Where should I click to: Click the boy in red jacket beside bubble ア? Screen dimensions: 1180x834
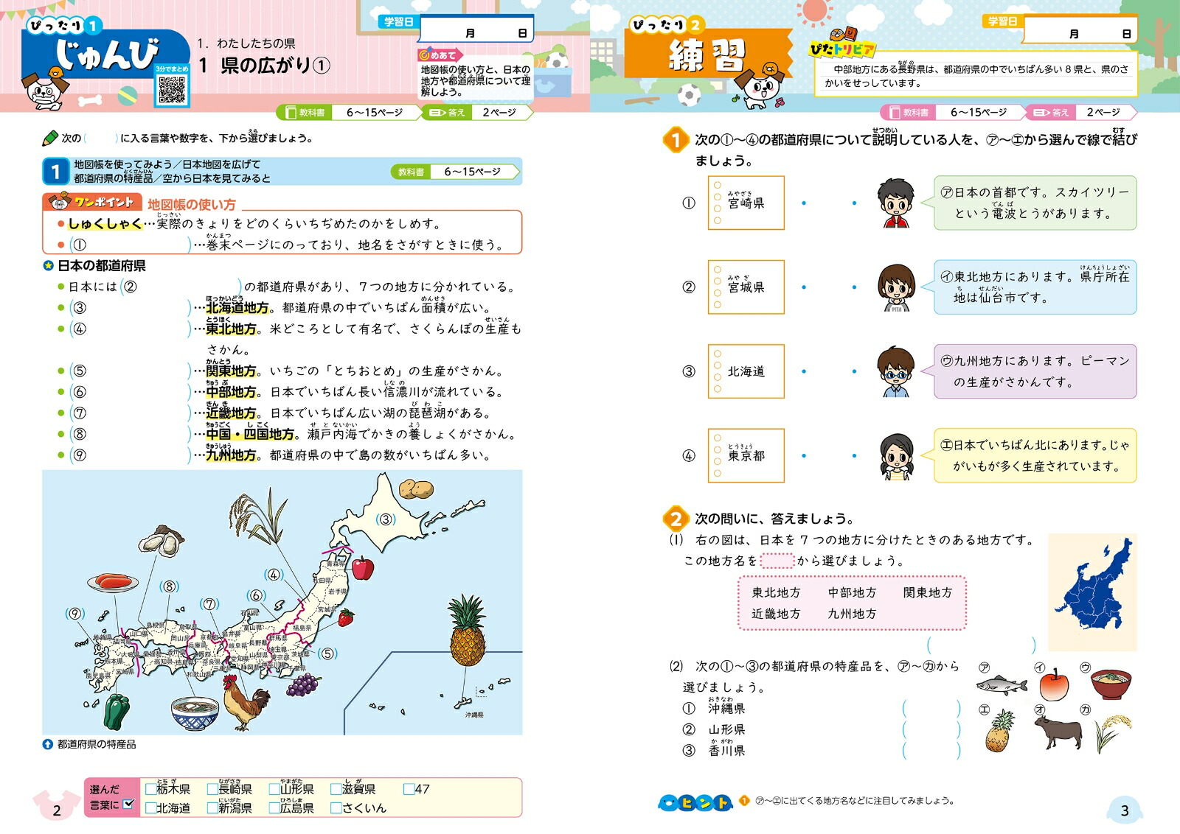click(895, 203)
